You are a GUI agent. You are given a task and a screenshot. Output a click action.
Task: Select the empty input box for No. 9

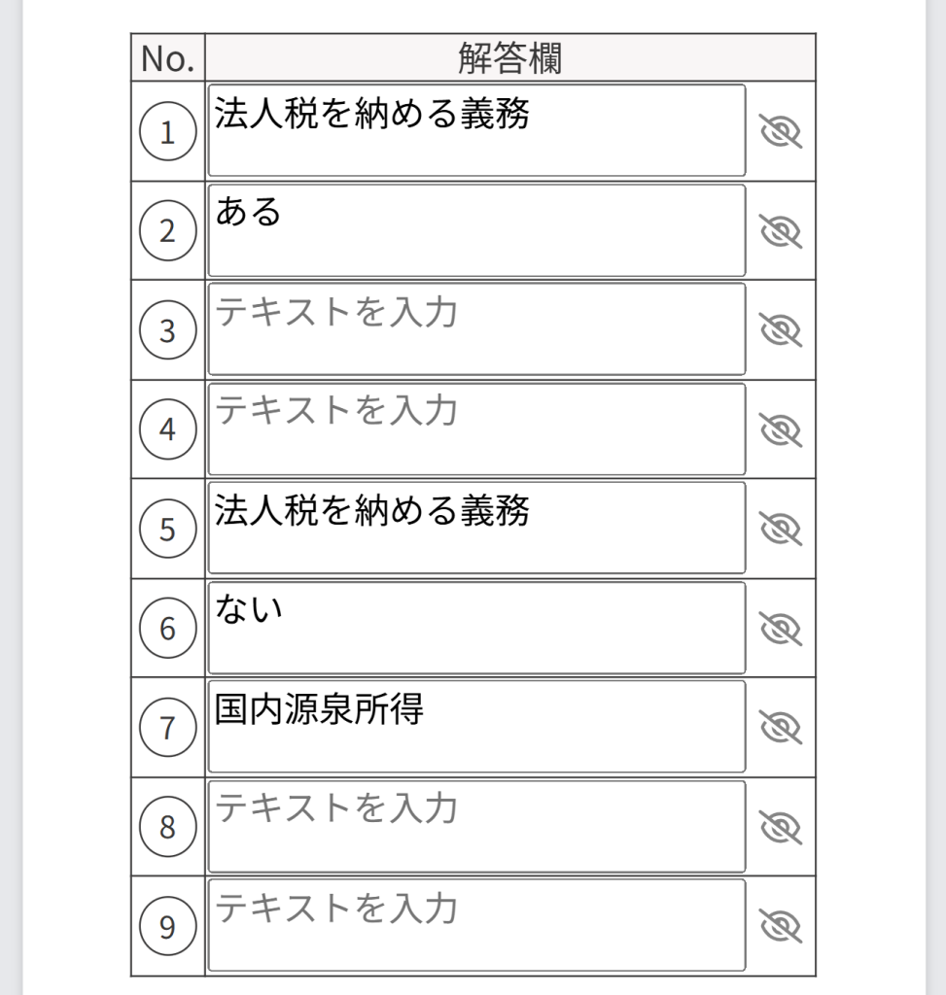coord(476,925)
